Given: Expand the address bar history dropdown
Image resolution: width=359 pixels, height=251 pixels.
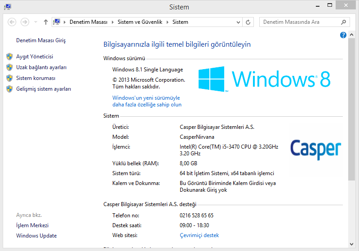Looking at the screenshot, I should 238,22.
